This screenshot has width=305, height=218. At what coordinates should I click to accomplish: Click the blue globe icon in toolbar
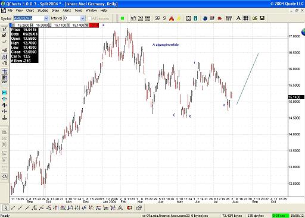(x=205, y=18)
